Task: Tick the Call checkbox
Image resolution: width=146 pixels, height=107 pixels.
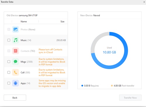Action: (9, 72)
